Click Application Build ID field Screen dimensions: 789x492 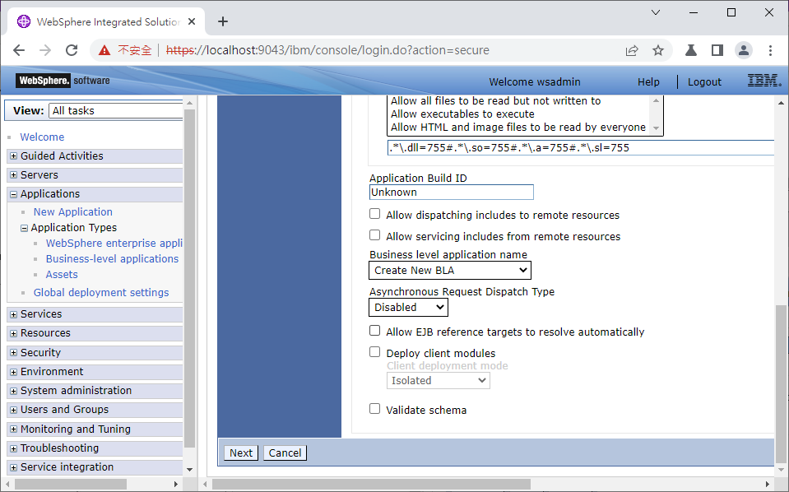coord(451,193)
